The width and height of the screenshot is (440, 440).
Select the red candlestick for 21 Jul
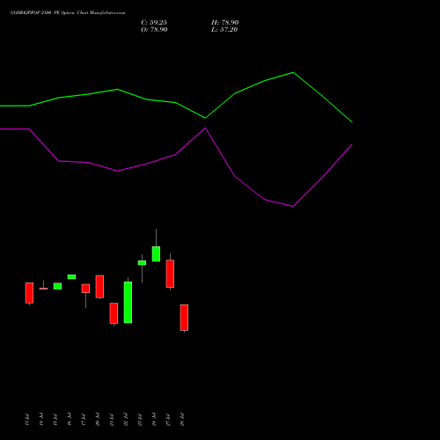click(114, 313)
